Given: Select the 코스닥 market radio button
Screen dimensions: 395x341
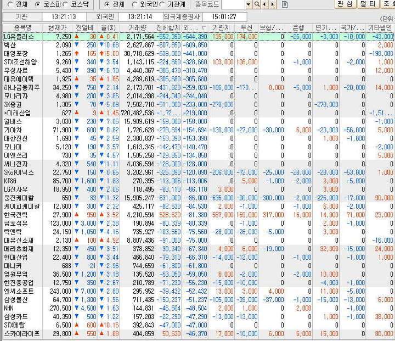Looking at the screenshot, I should [65, 4].
